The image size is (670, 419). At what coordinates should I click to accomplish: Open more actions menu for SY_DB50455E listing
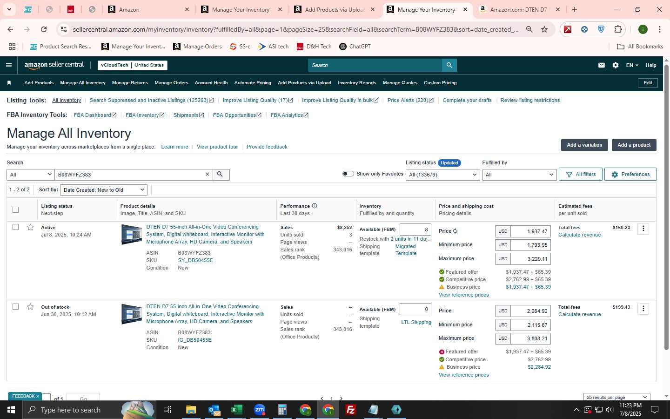[x=643, y=229]
